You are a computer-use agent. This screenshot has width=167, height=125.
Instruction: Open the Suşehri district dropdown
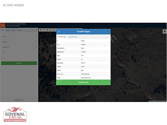pyautogui.click(x=19, y=42)
